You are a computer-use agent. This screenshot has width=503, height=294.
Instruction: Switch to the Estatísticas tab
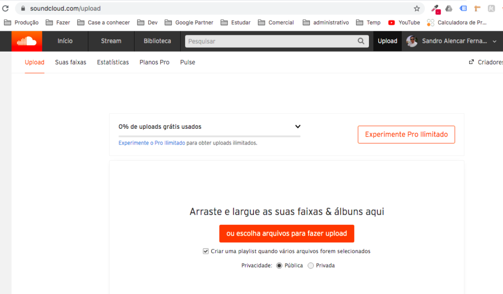click(112, 62)
